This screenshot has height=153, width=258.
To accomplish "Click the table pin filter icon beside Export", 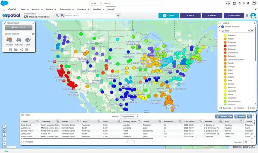I will tap(249, 116).
